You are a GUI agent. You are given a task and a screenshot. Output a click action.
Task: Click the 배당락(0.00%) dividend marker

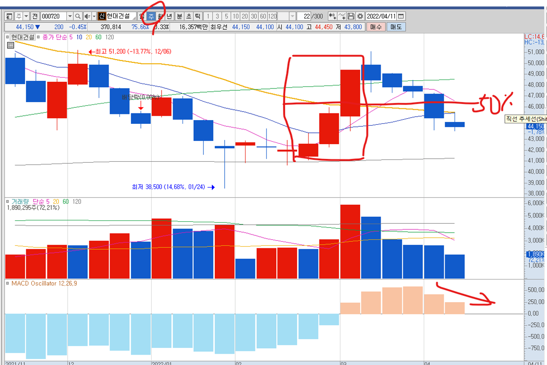click(141, 97)
